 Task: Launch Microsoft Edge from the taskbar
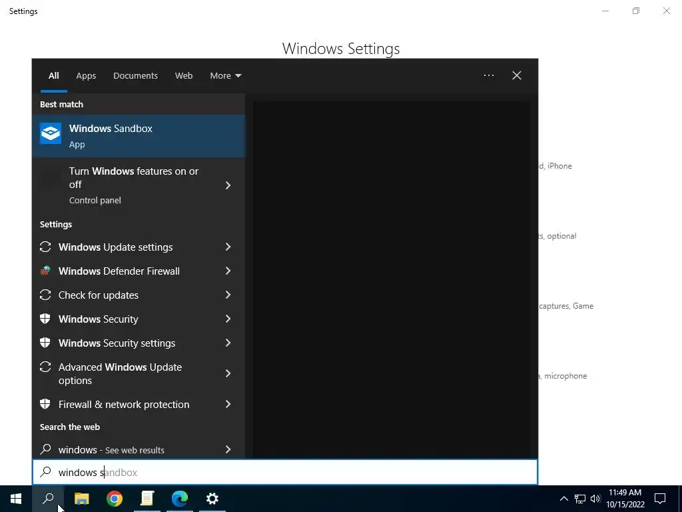(180, 499)
